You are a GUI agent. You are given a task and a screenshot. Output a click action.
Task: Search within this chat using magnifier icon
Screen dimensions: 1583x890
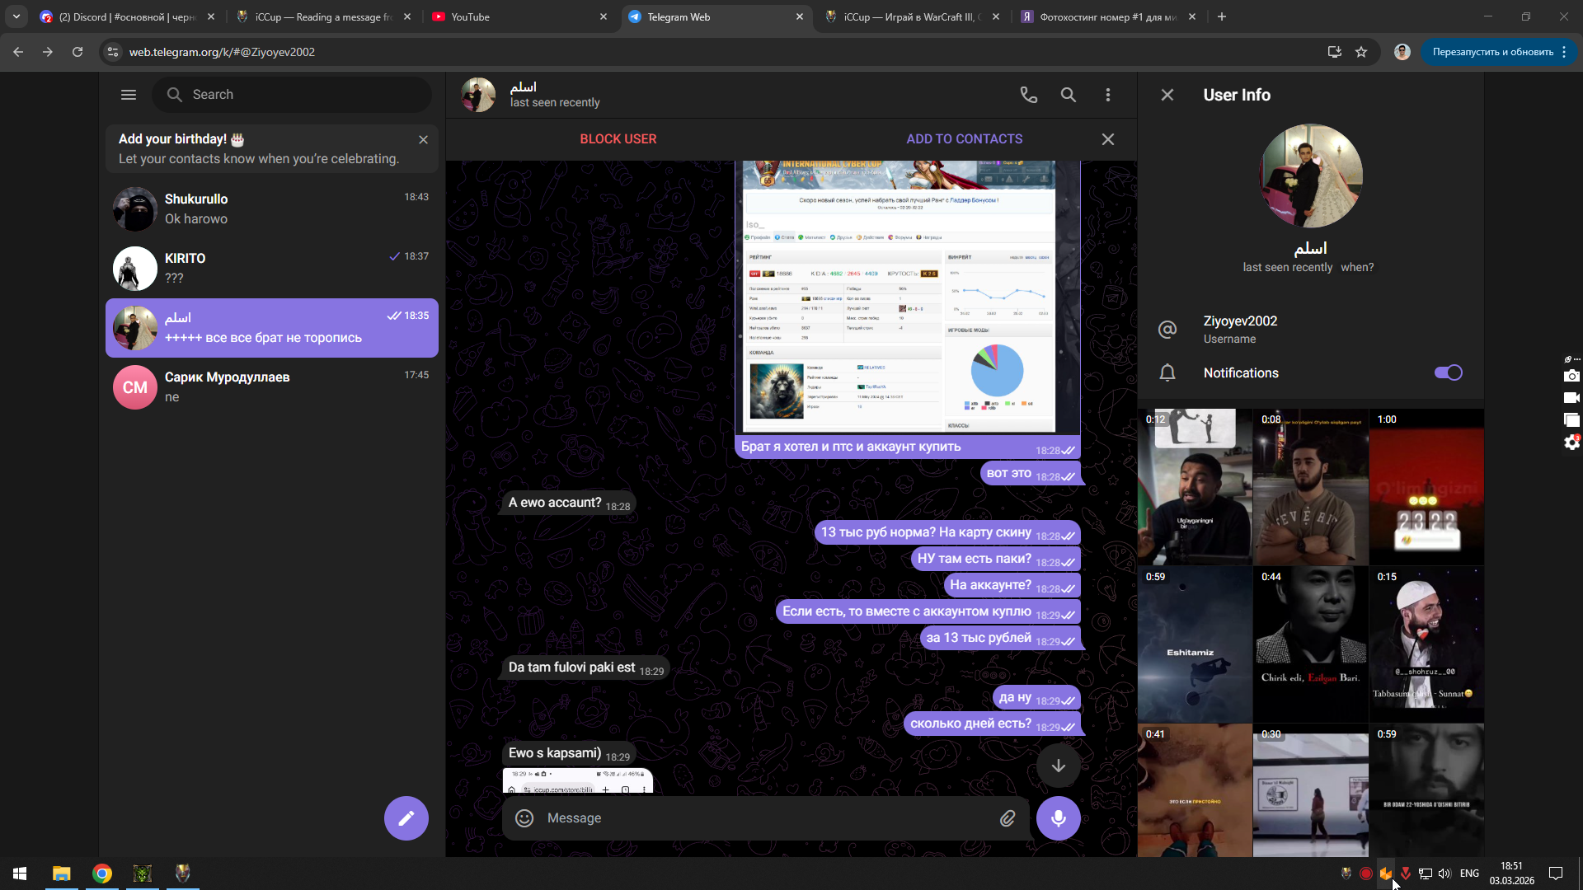[1068, 95]
